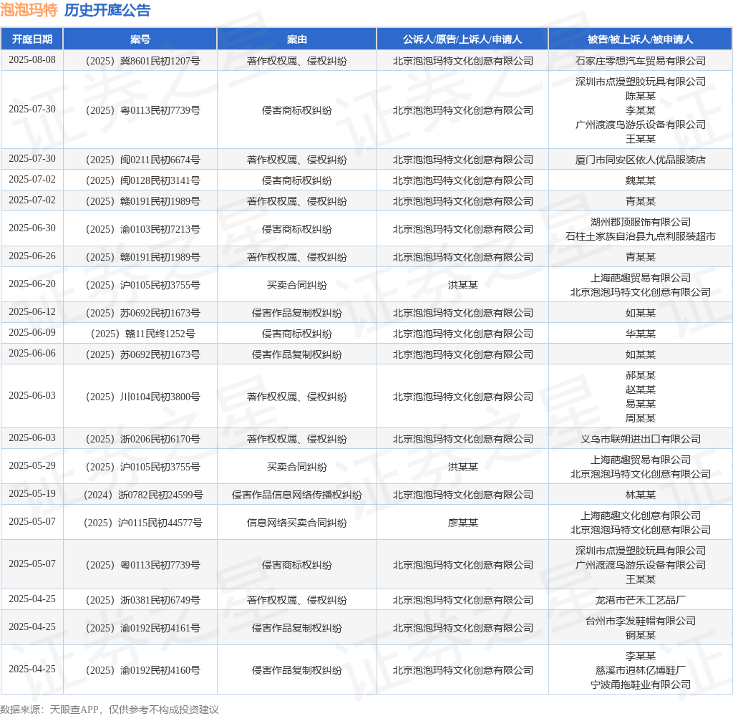Click defendant 石柱土家族自治县九点利服装超市
The height and width of the screenshot is (716, 733).
click(x=641, y=236)
